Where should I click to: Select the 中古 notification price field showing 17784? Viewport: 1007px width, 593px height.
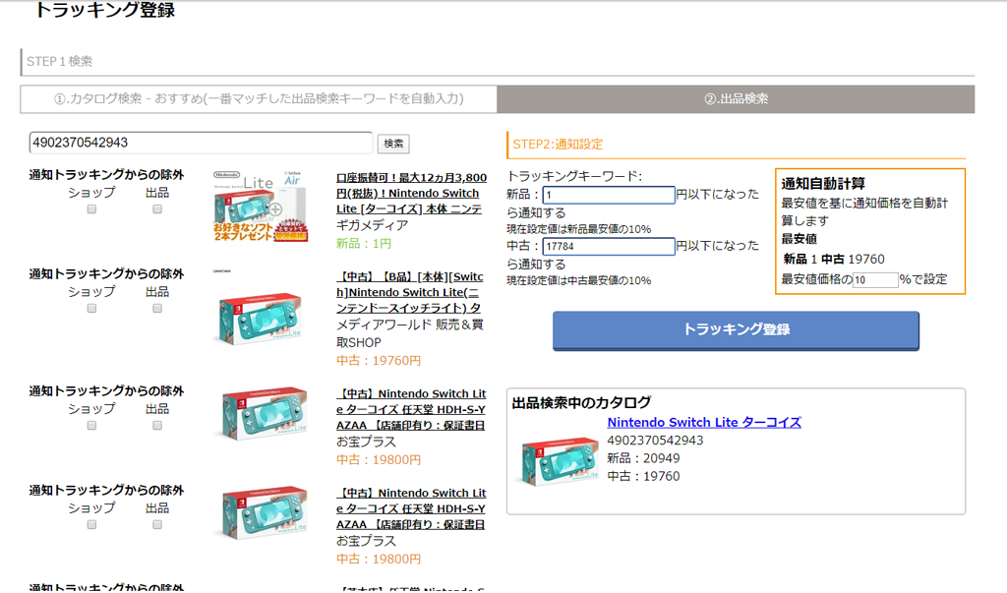(x=609, y=246)
